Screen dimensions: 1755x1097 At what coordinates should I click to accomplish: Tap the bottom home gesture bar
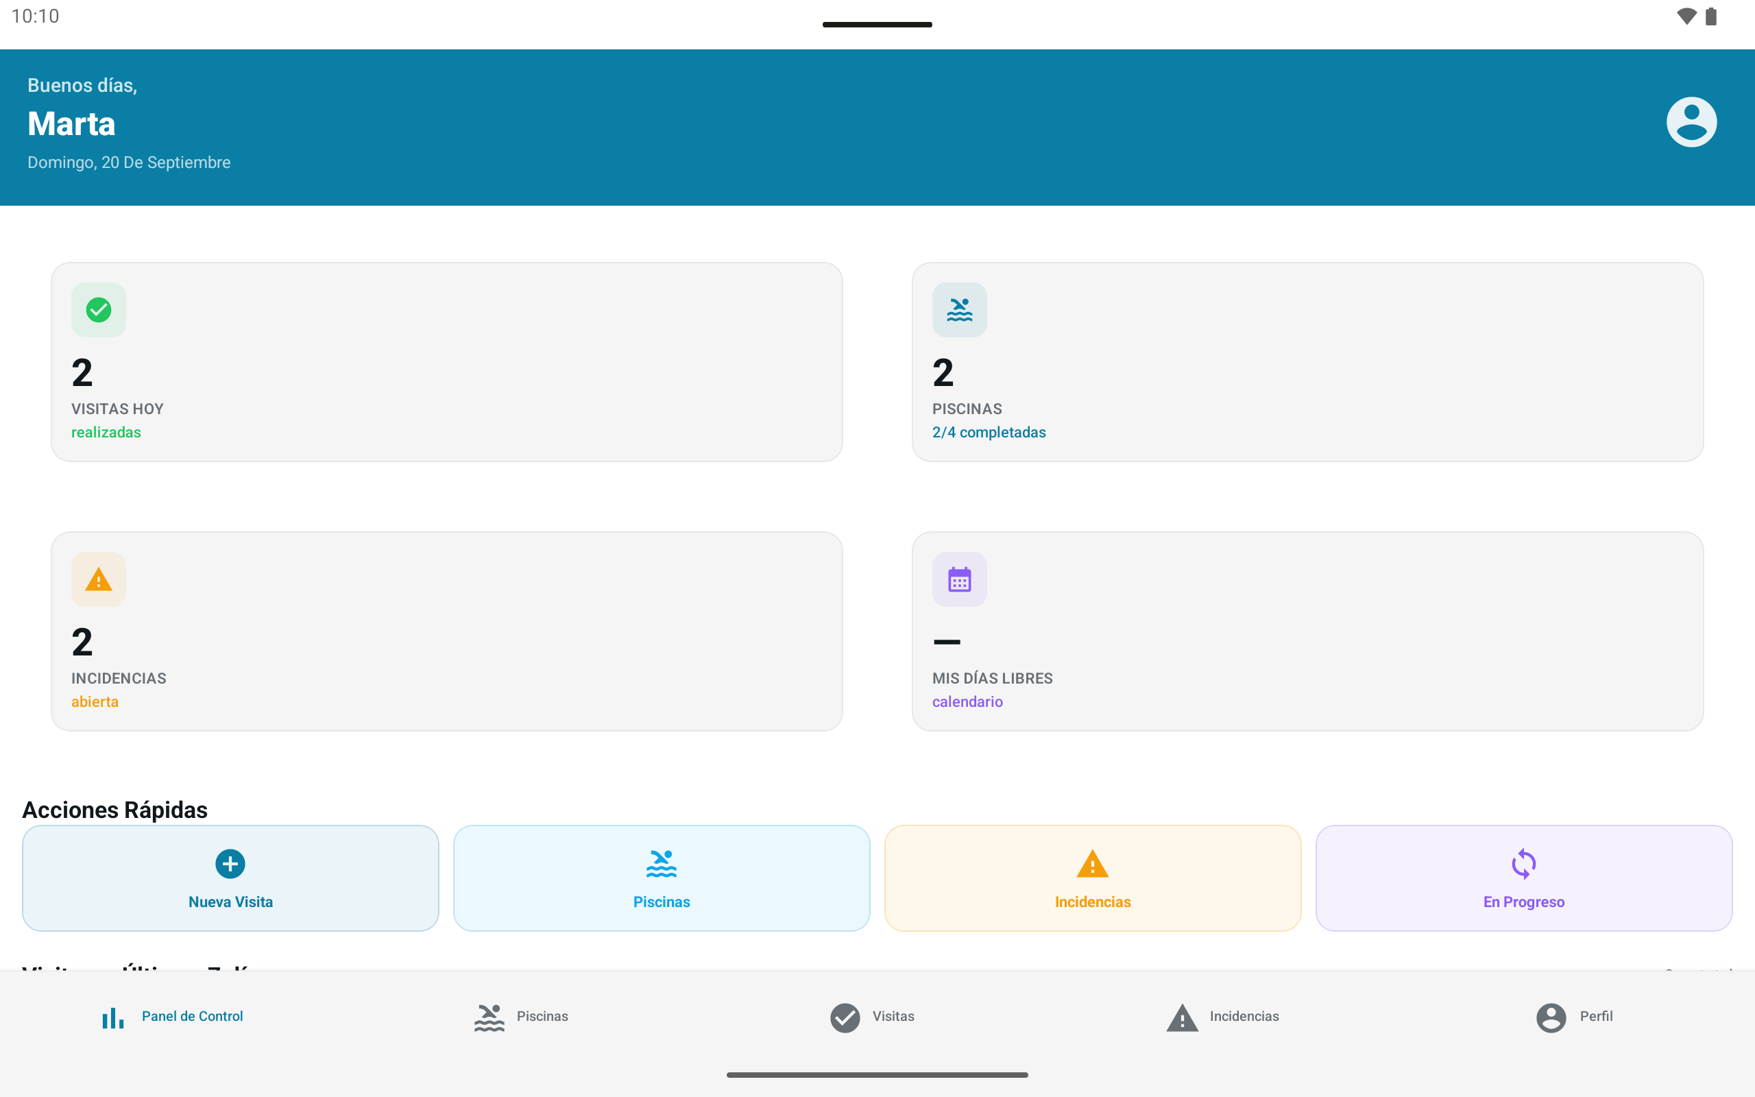point(877,1075)
